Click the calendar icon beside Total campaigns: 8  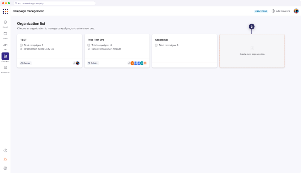156,45
